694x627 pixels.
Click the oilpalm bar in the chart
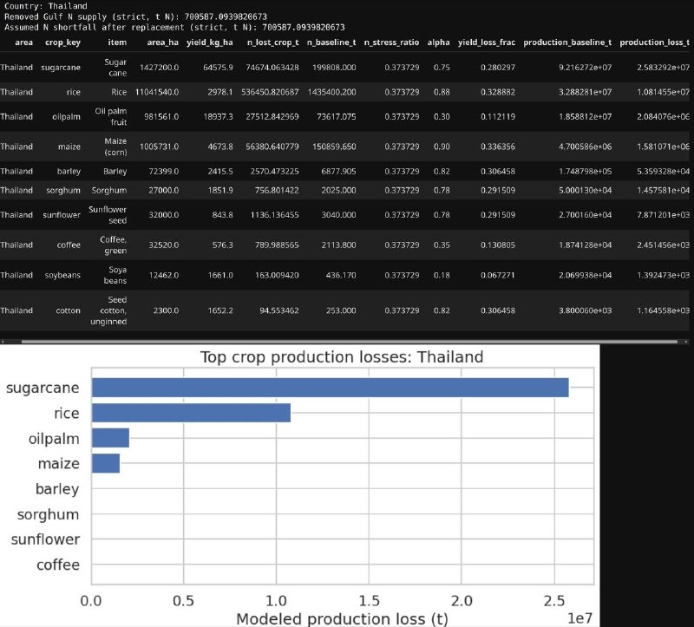[x=110, y=438]
